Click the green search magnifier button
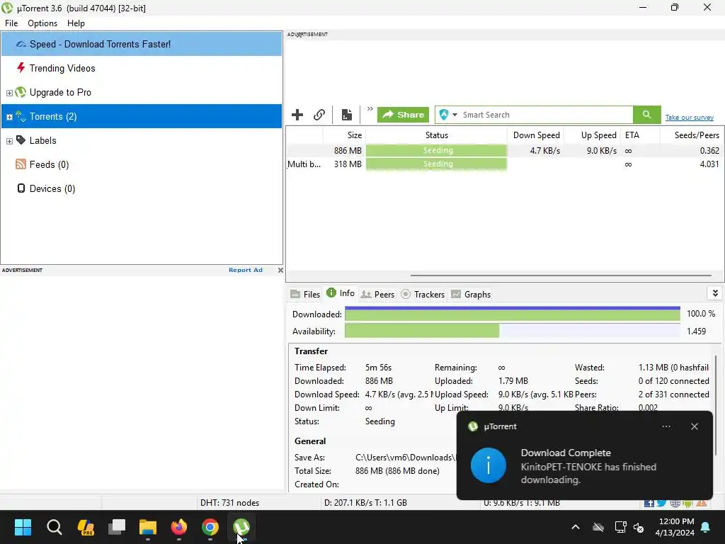Screen dimensions: 725x544 (x=647, y=115)
